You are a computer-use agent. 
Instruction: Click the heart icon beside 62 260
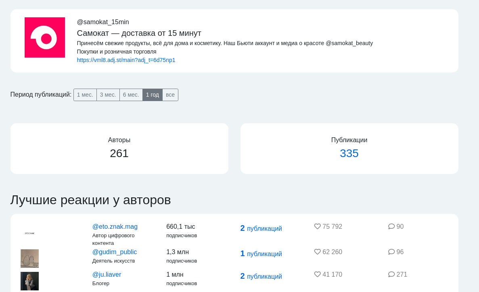[x=318, y=252]
